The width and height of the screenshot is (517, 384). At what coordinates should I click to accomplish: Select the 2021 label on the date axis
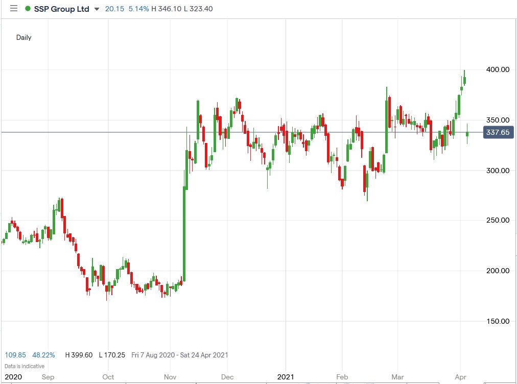(x=285, y=376)
